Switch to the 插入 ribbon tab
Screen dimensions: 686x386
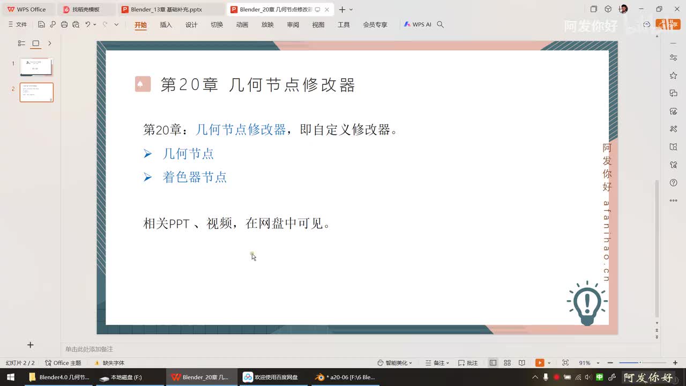click(x=166, y=25)
